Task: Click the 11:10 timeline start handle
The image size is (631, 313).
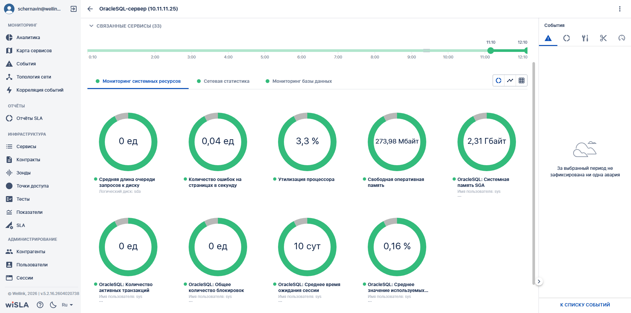Action: [491, 51]
